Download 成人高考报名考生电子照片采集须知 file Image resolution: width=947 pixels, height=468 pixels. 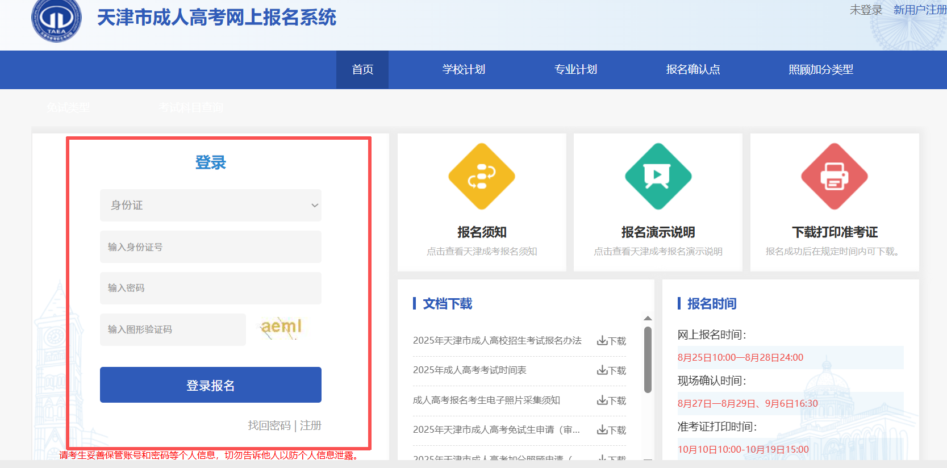[x=611, y=400]
